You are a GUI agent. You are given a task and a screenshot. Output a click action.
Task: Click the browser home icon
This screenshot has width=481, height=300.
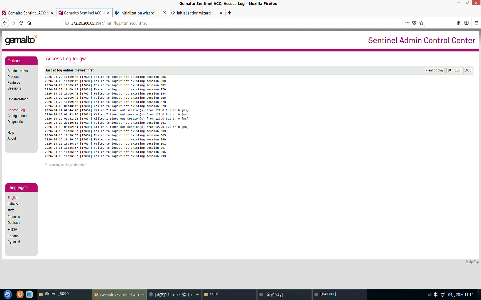tap(29, 23)
